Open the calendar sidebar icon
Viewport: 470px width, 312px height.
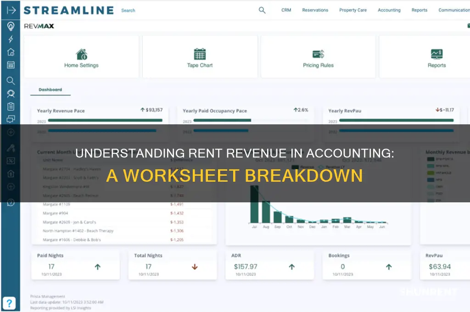coord(11,65)
